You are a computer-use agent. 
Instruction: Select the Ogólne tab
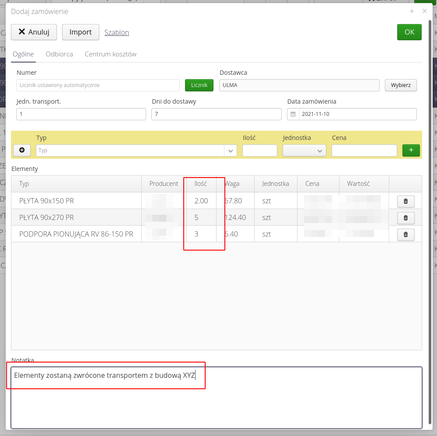click(23, 54)
